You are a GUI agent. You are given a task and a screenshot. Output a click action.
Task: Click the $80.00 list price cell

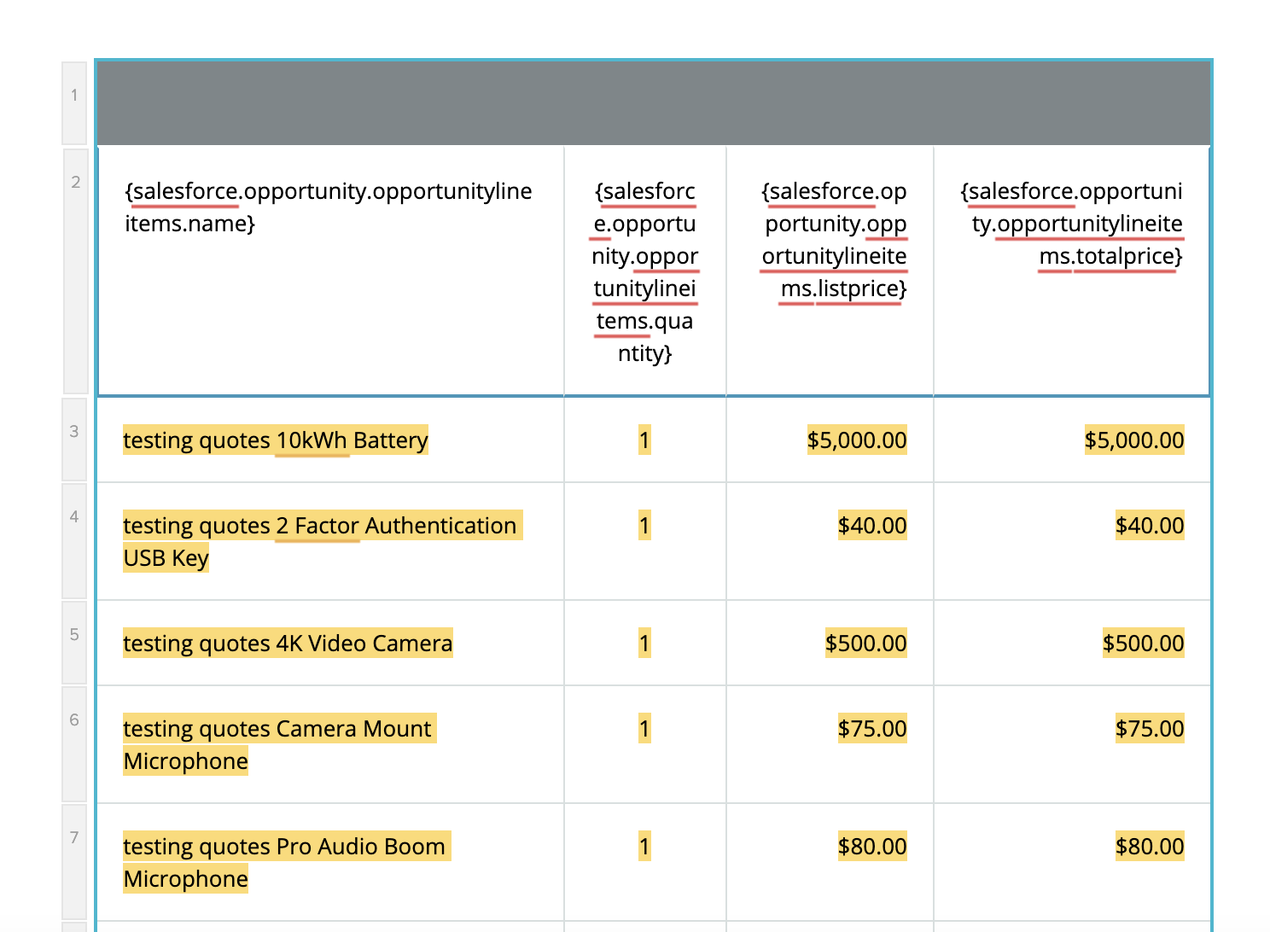pyautogui.click(x=830, y=862)
